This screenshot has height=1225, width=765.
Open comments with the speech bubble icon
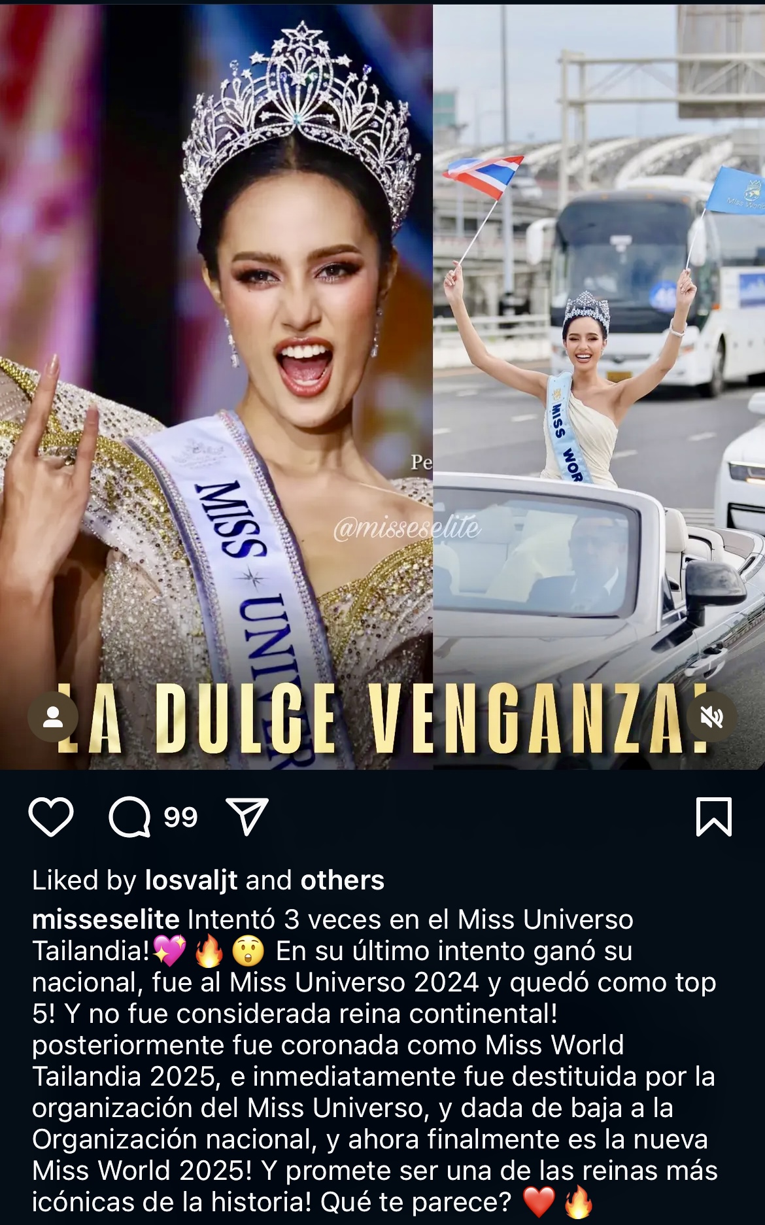point(129,817)
